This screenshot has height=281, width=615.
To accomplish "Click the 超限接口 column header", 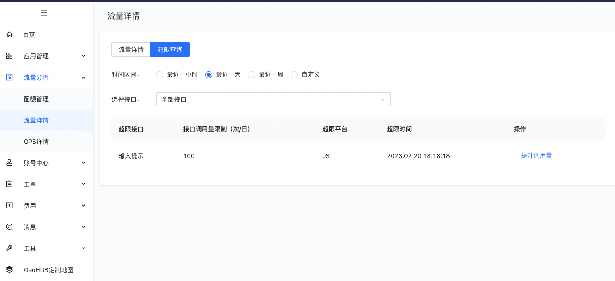I will [131, 129].
